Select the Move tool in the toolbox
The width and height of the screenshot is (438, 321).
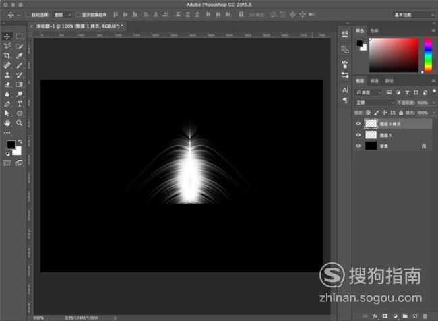(x=7, y=36)
